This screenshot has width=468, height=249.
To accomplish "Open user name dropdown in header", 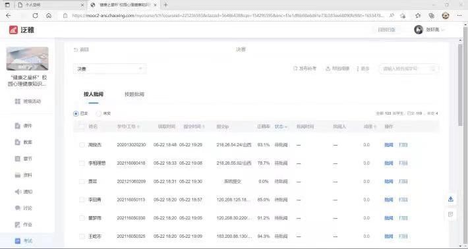I will click(435, 30).
